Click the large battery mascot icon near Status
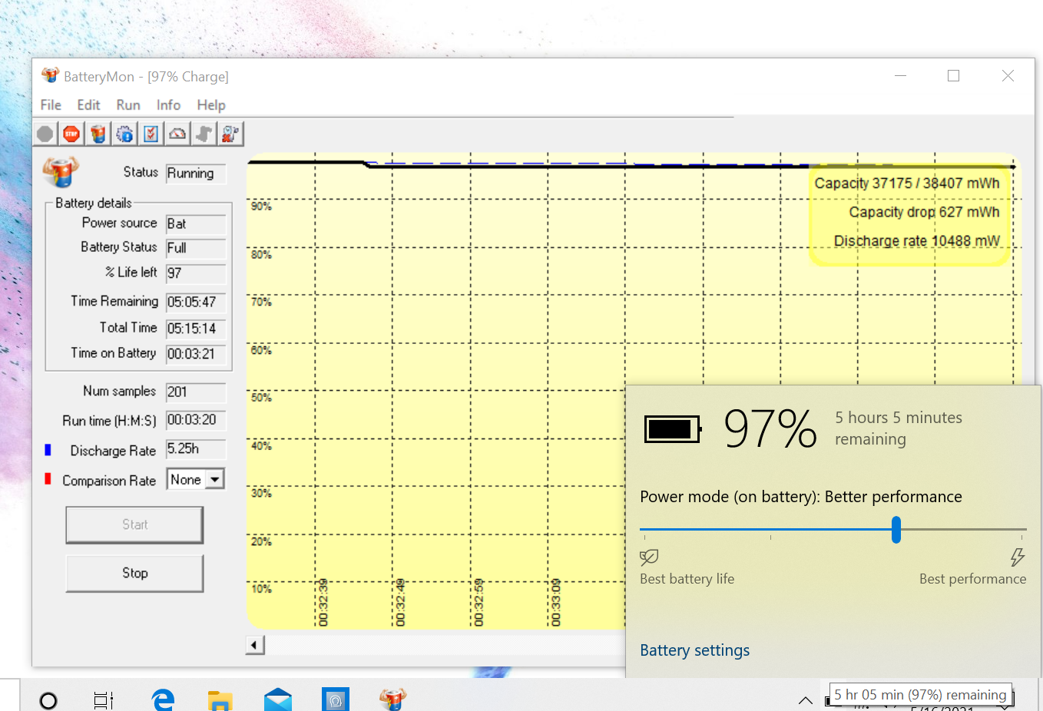Image resolution: width=1043 pixels, height=711 pixels. [x=61, y=172]
